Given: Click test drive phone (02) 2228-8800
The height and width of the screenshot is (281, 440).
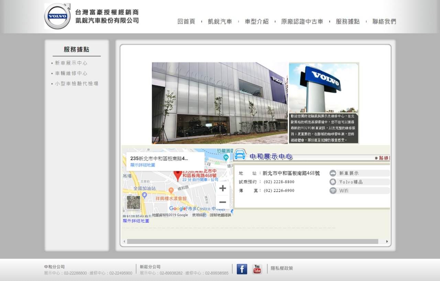Looking at the screenshot, I should pyautogui.click(x=279, y=182).
